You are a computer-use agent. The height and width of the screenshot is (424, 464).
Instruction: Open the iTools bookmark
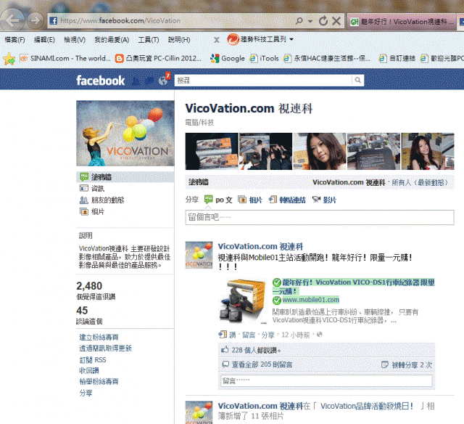(x=264, y=58)
